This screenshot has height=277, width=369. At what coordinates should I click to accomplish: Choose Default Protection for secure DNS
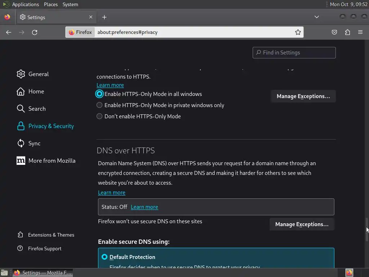pos(105,257)
